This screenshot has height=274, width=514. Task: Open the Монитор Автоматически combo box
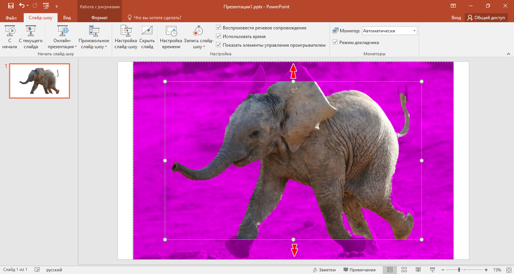[389, 31]
